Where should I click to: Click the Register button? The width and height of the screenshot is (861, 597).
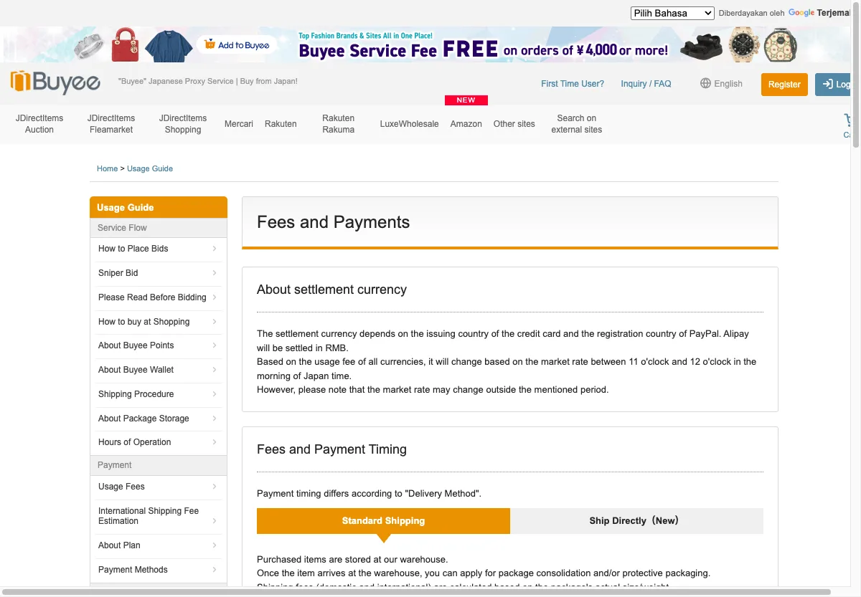(x=784, y=85)
